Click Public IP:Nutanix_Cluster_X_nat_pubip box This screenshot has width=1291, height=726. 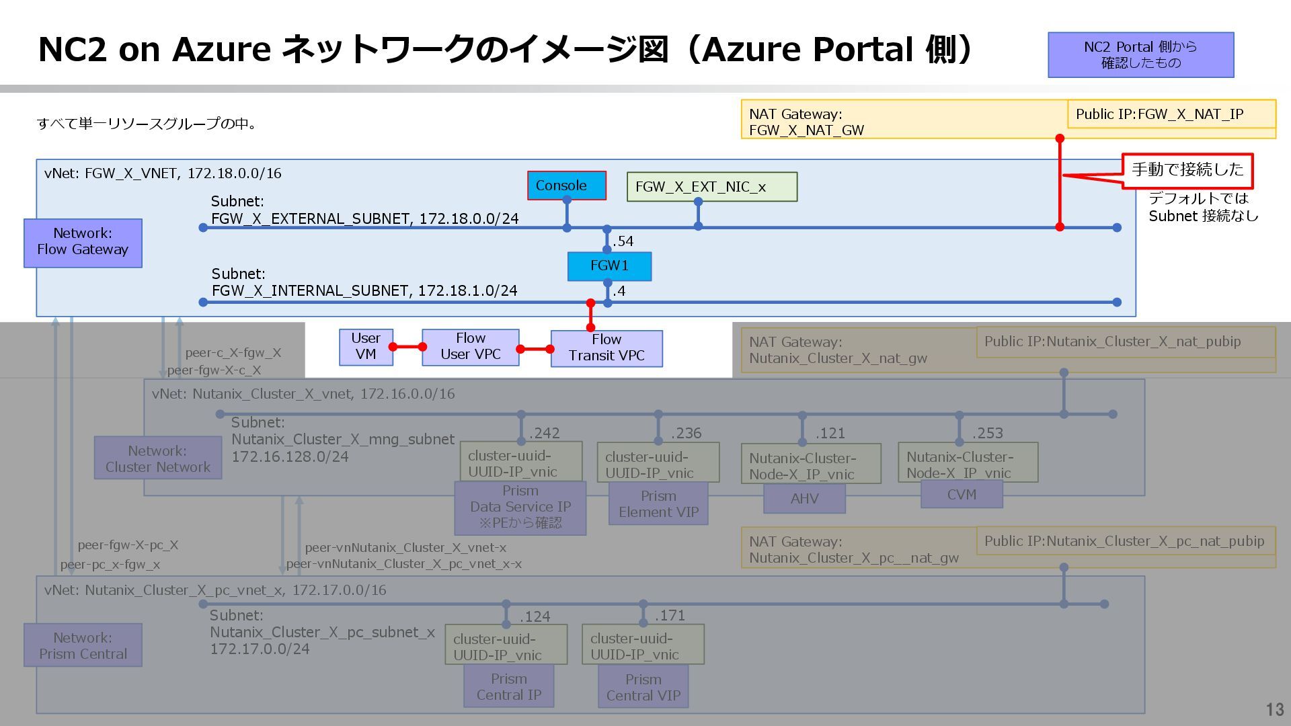(x=1126, y=341)
